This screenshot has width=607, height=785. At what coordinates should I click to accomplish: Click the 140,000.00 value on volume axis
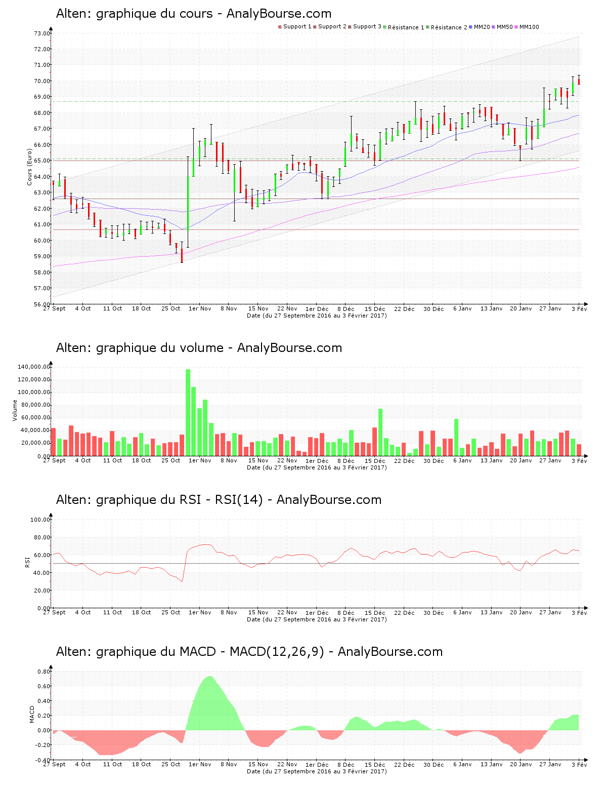[34, 367]
